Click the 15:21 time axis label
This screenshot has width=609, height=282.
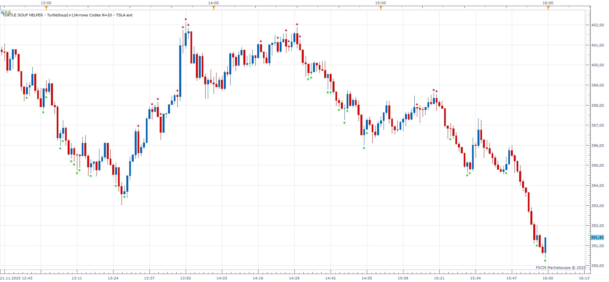(x=439, y=278)
